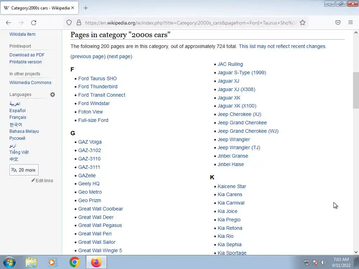Click scrollbar up arrow
The width and height of the screenshot is (359, 269).
click(x=356, y=33)
